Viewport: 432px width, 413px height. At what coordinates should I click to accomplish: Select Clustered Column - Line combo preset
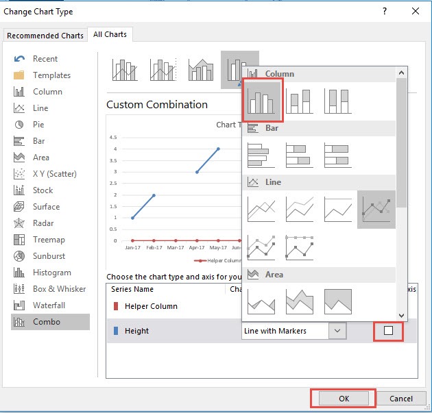[x=125, y=70]
